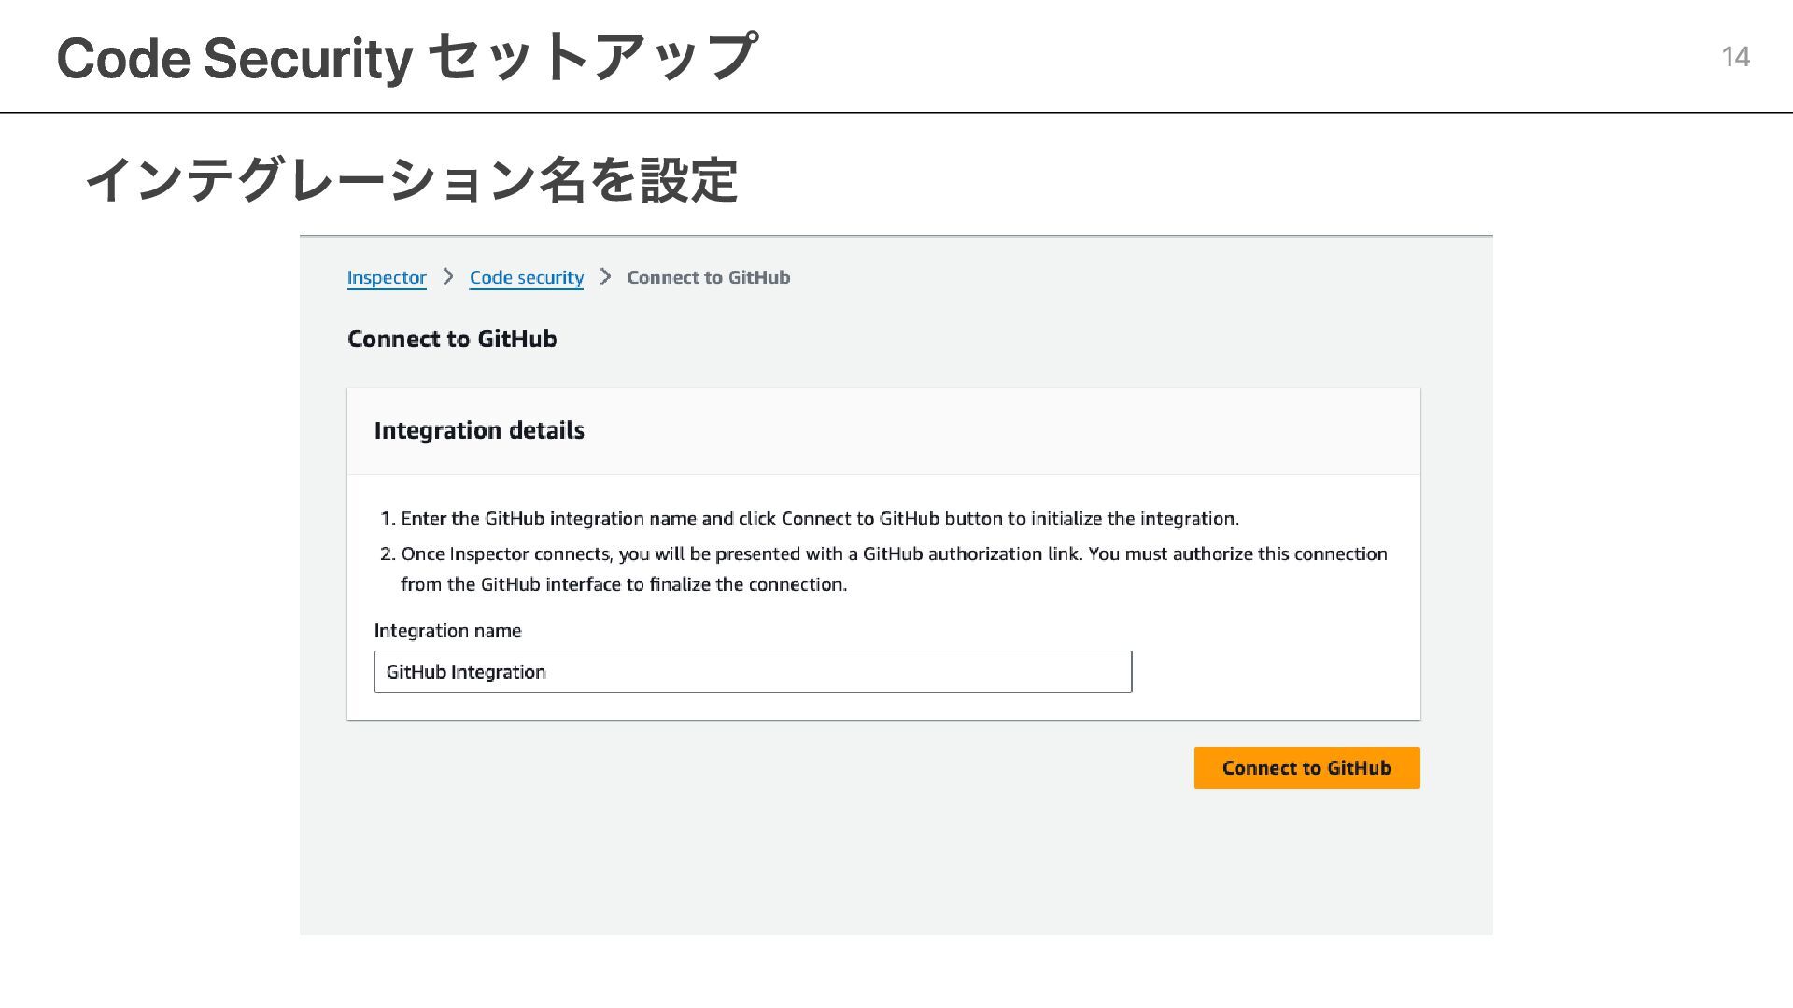Click the subtitle インテグレーション名を設定
1793x1008 pixels.
(x=412, y=180)
